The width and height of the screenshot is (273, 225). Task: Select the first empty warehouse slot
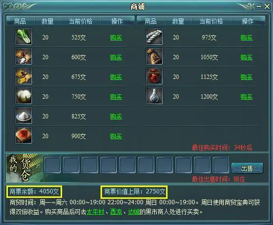click(x=52, y=165)
